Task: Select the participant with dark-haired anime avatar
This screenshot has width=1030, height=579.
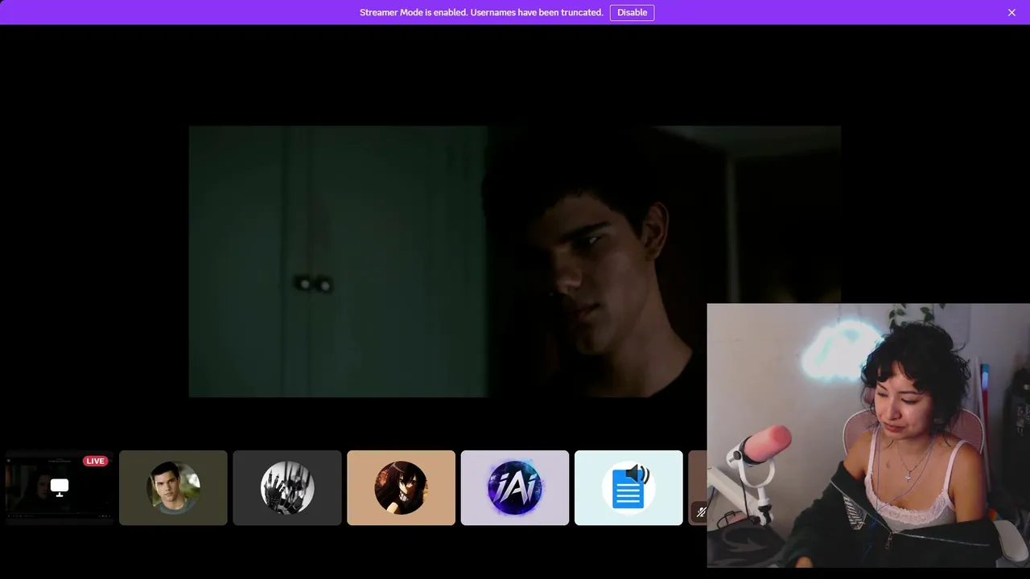Action: coord(401,487)
